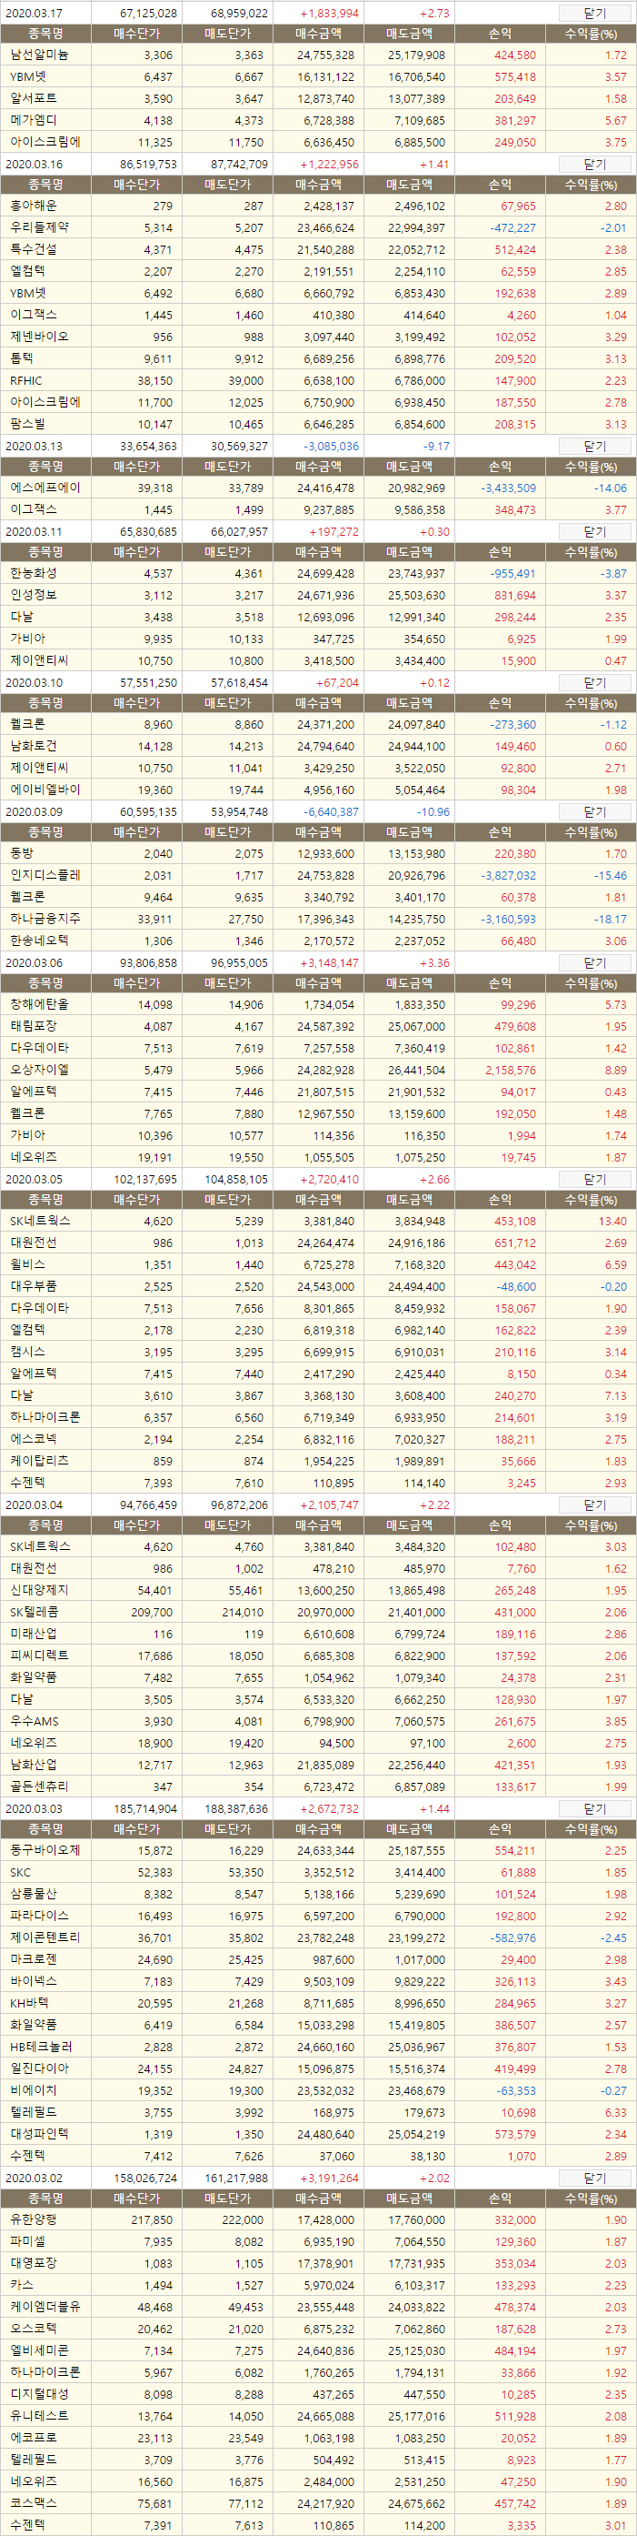Click 태림포장 stock name
Screen dimensions: 637x2536
tap(34, 1027)
